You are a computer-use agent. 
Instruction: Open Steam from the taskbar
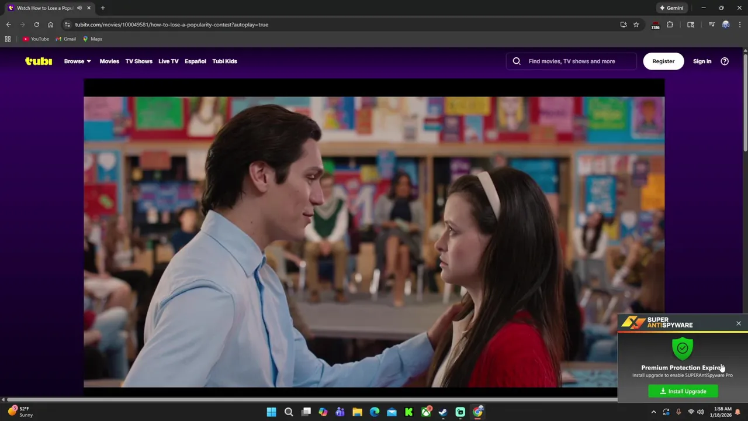click(x=443, y=412)
